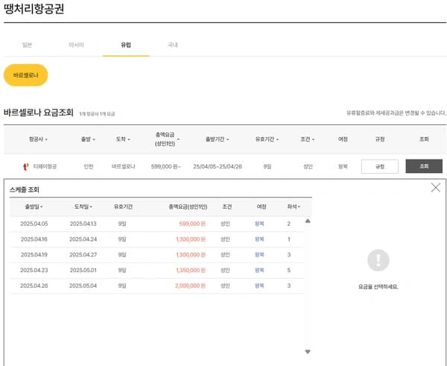The width and height of the screenshot is (447, 366).
Task: Click arrival date 2025.05.04
Action: 83,285
